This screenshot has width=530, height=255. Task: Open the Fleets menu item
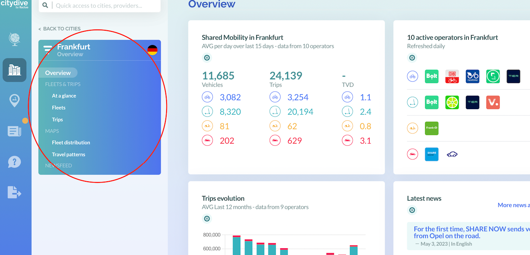click(59, 108)
